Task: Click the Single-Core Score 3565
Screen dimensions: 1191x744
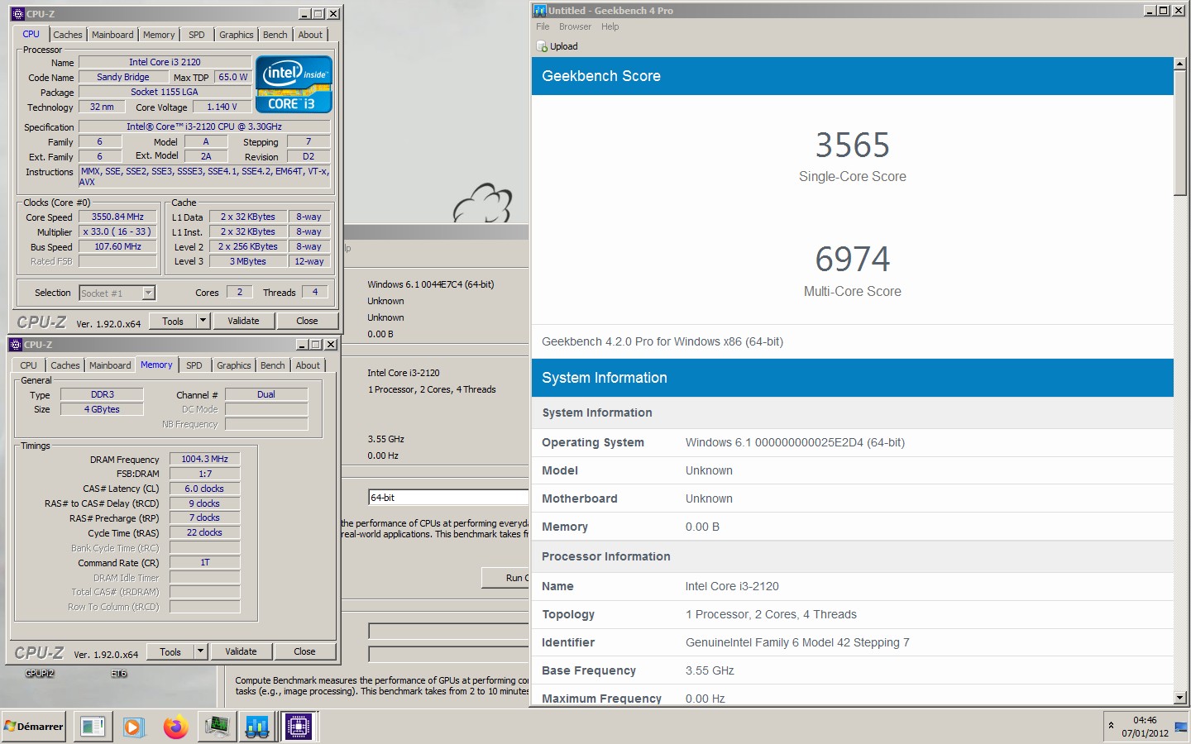Action: pyautogui.click(x=853, y=145)
